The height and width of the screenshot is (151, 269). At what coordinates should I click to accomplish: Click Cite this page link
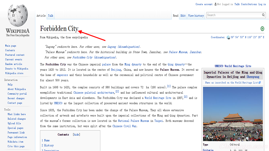point(16,146)
